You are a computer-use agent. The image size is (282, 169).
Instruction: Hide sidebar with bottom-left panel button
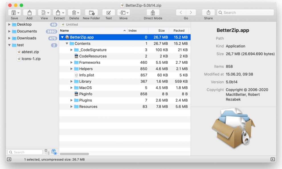9,159
